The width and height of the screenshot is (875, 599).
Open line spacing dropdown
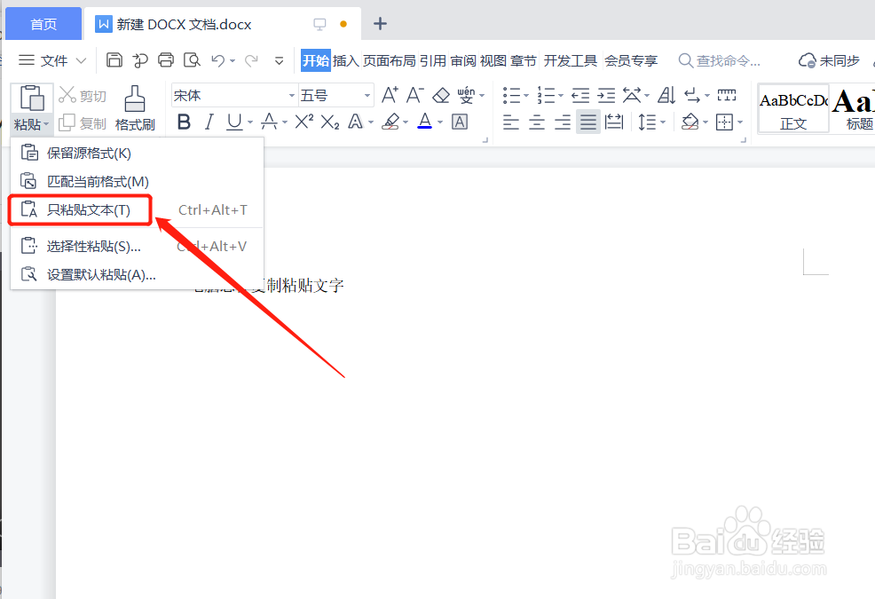point(663,122)
